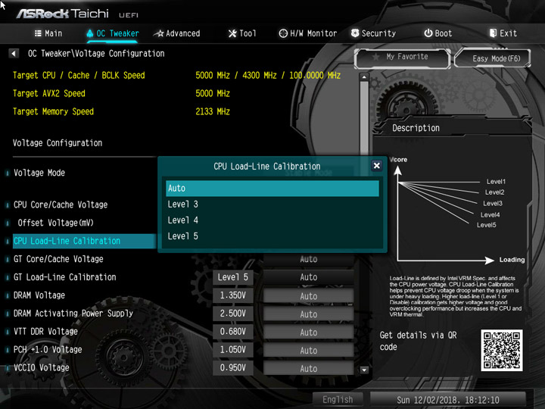Click the star icon in My Favorite
This screenshot has width=545, height=409.
[x=375, y=57]
